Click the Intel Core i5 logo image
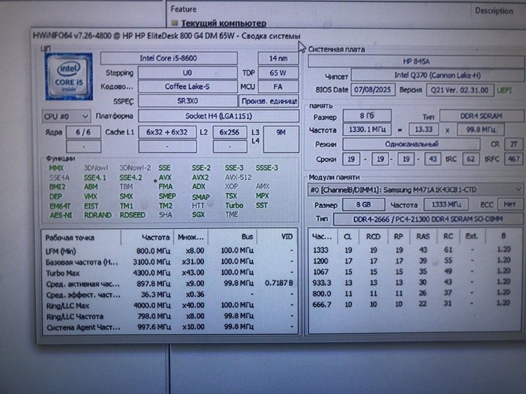Viewport: 526px width, 394px height. [68, 77]
